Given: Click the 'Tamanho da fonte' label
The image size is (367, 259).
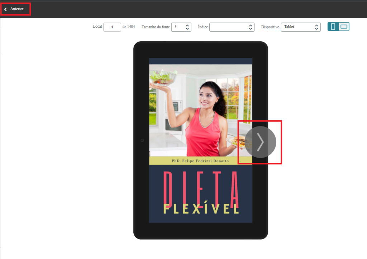Looking at the screenshot, I should coord(156,27).
